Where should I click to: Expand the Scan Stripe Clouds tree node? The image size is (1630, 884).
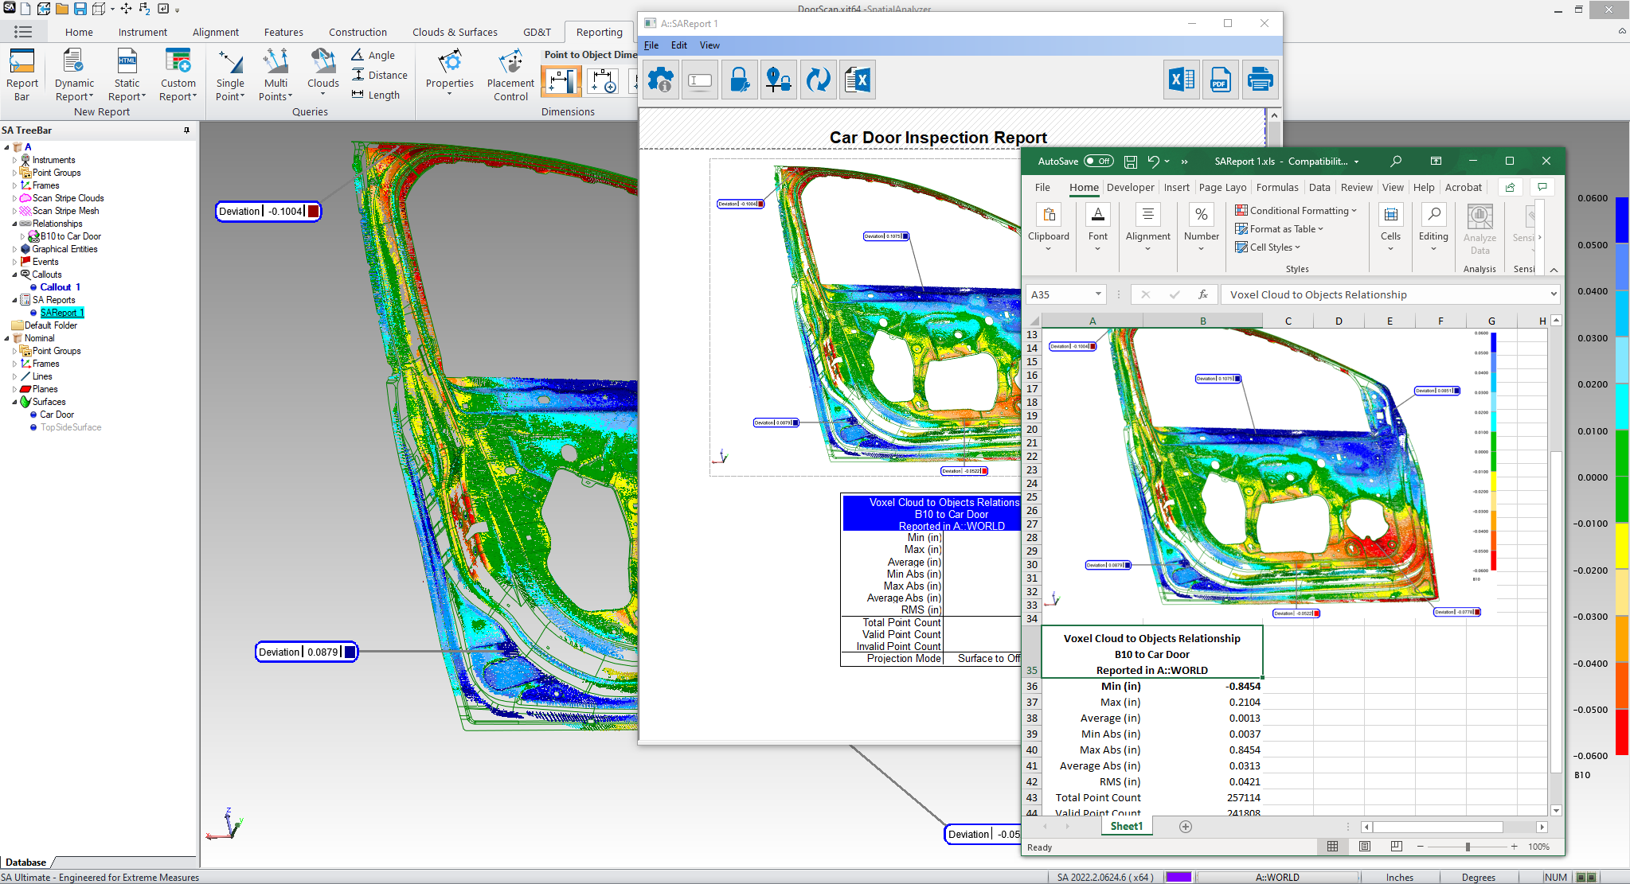point(14,198)
